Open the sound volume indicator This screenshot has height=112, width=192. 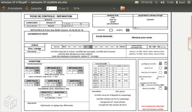[162, 2]
